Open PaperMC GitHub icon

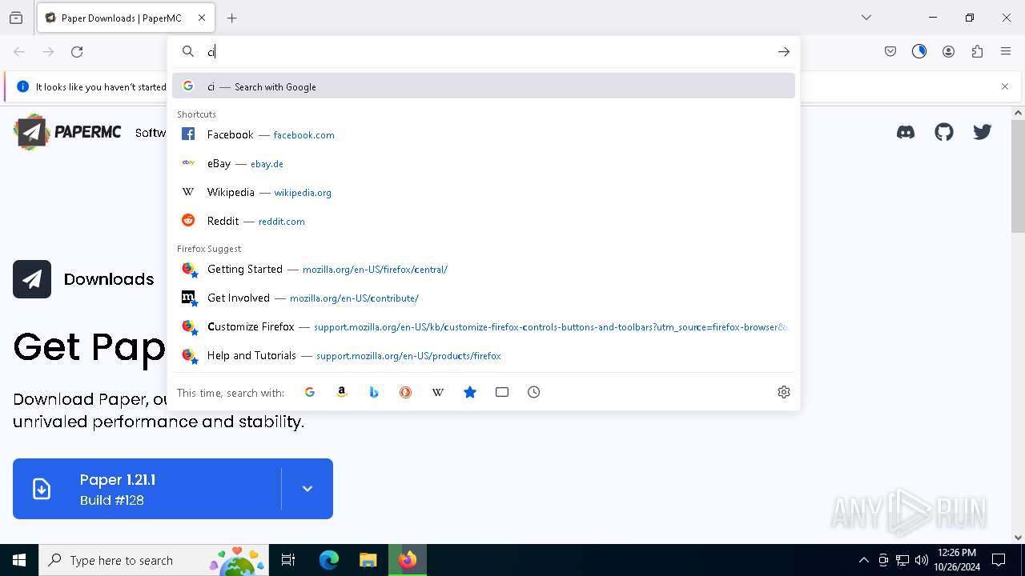(x=944, y=132)
